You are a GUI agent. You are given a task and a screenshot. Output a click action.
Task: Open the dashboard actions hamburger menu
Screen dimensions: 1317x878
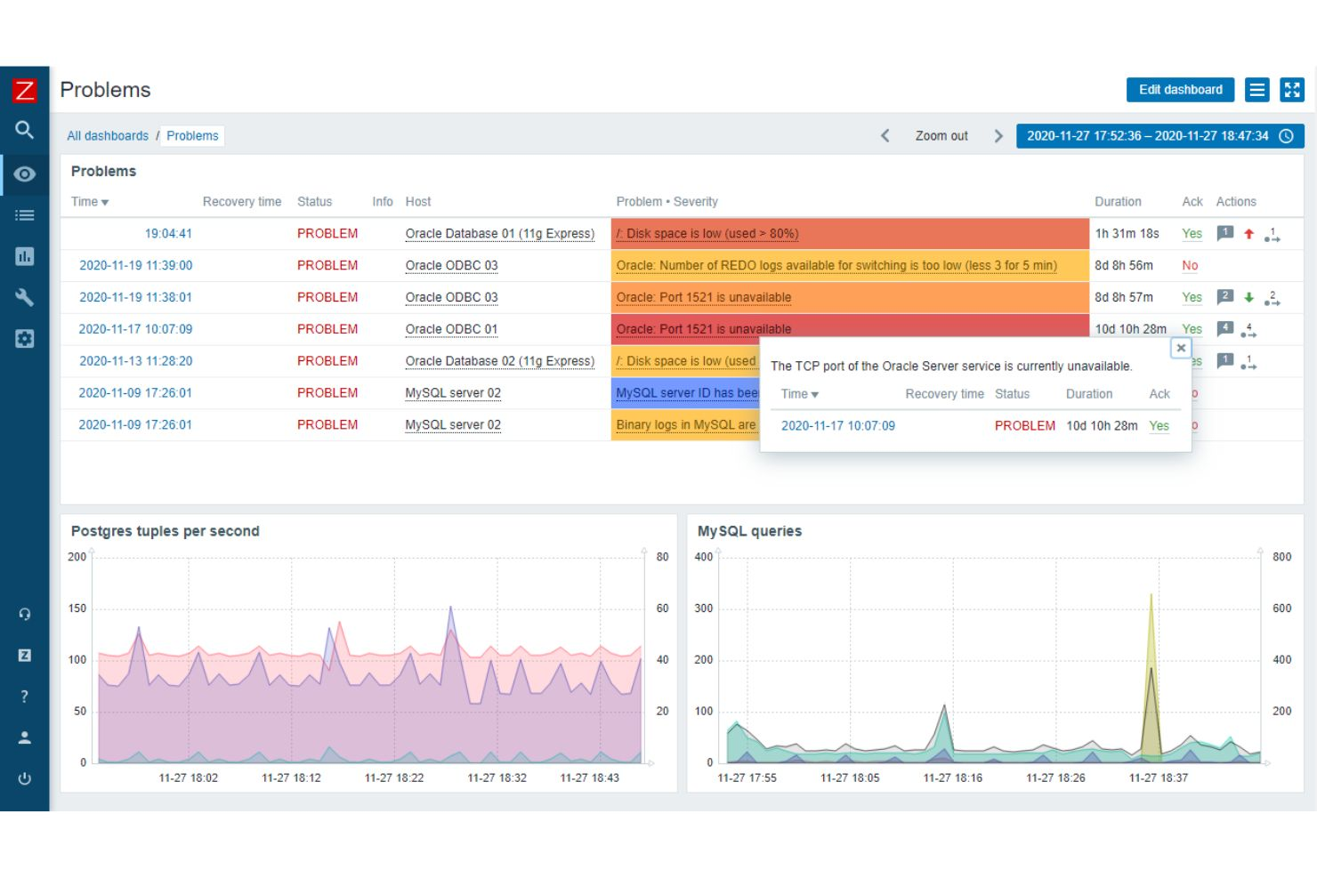click(1256, 90)
